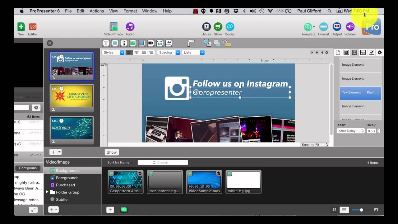Close the editor with the X button
The height and width of the screenshot is (224, 398).
[50, 43]
